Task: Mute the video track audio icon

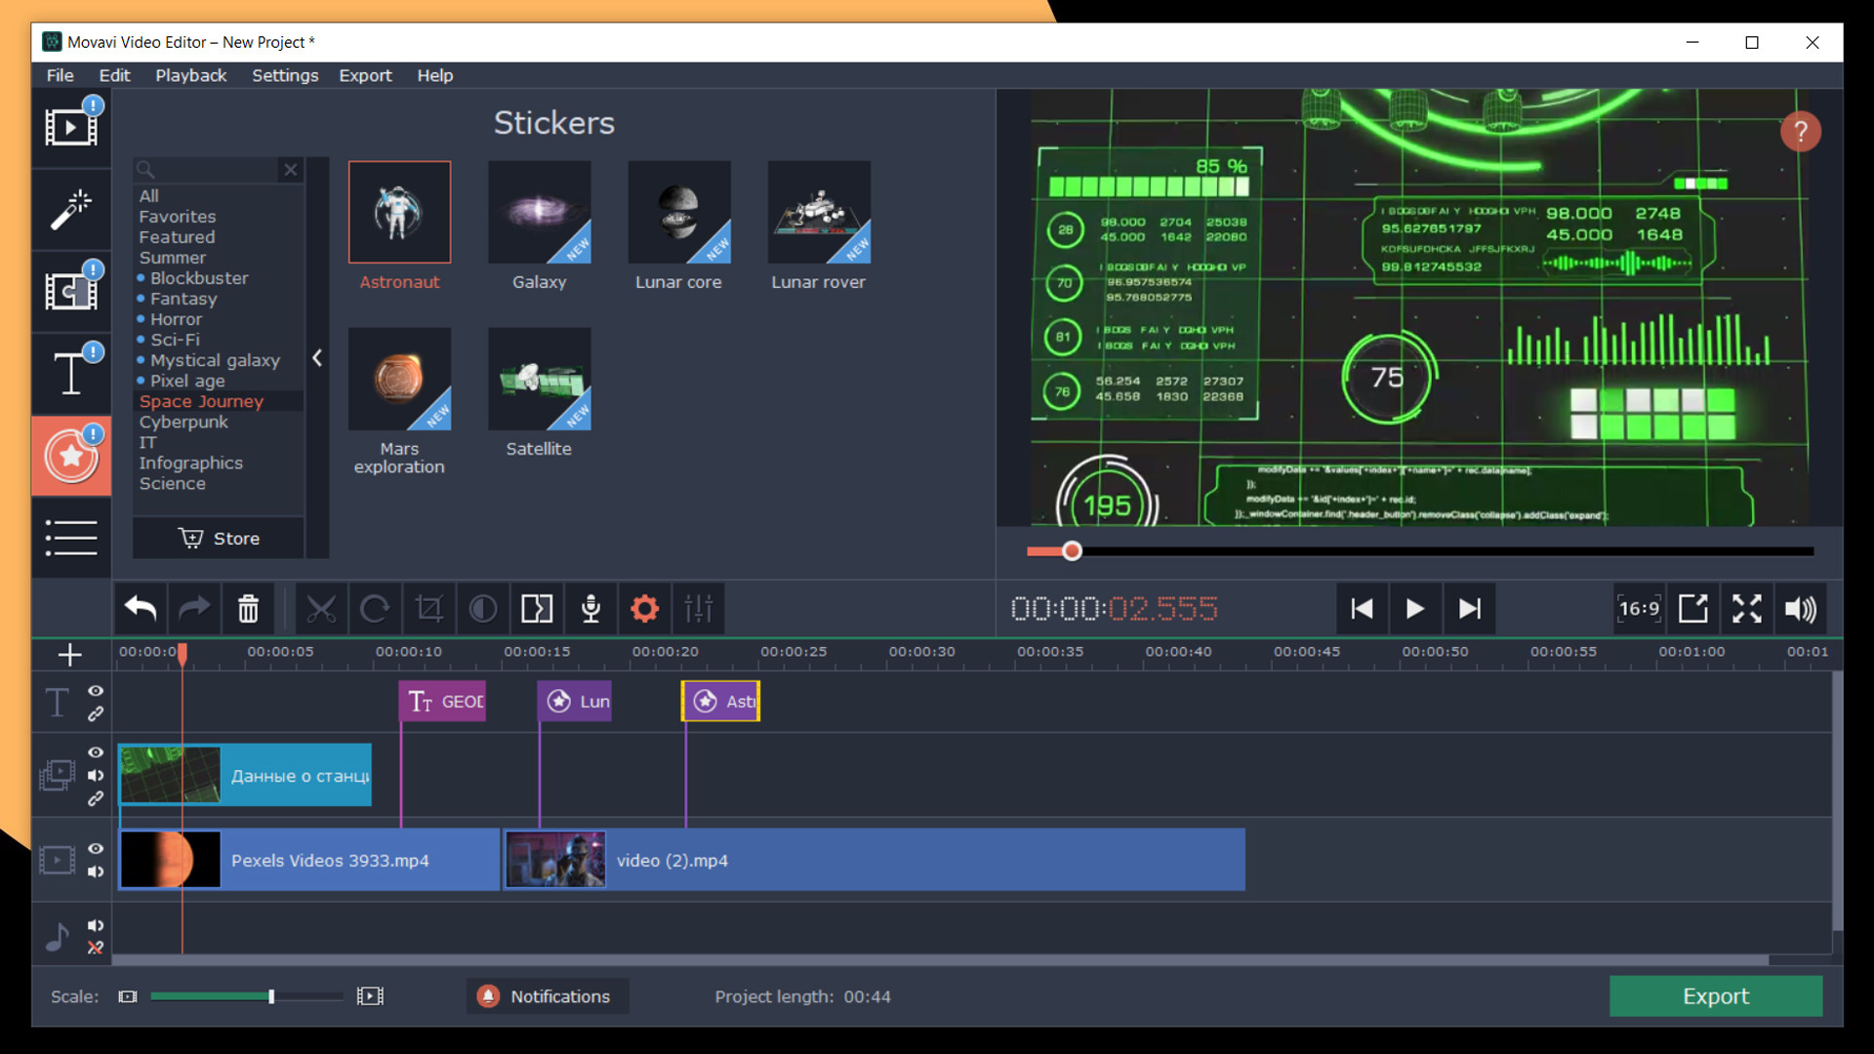Action: pyautogui.click(x=95, y=872)
